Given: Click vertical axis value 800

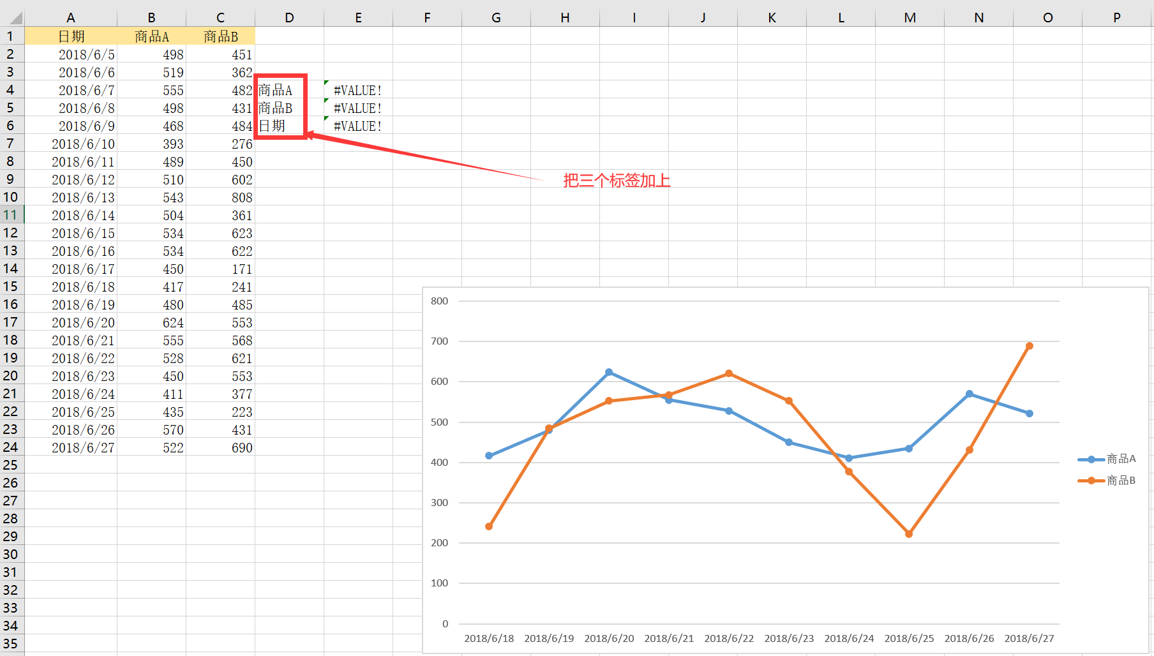Looking at the screenshot, I should (439, 301).
